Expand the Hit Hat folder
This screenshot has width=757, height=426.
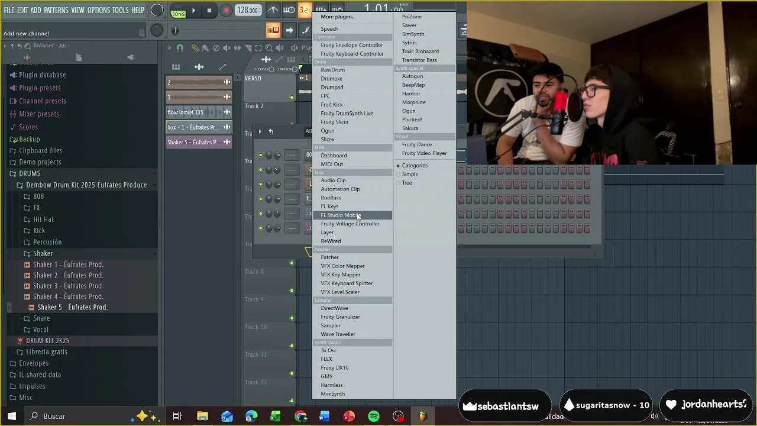(x=38, y=220)
